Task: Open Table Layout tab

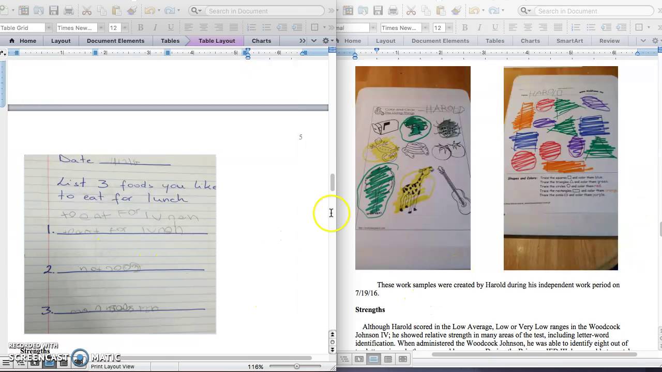Action: [217, 41]
